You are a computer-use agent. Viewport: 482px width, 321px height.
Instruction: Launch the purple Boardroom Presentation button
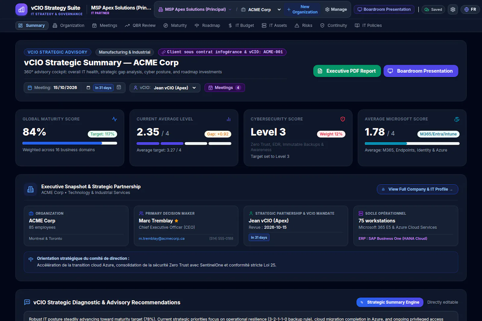(421, 71)
